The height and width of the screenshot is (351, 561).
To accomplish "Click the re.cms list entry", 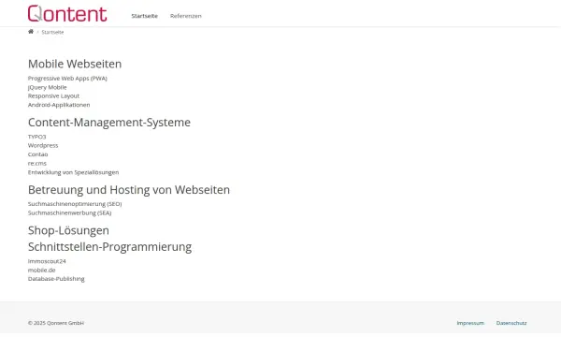I will [37, 163].
